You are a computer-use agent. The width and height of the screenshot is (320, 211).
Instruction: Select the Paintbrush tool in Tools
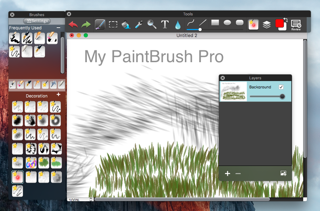(100, 24)
